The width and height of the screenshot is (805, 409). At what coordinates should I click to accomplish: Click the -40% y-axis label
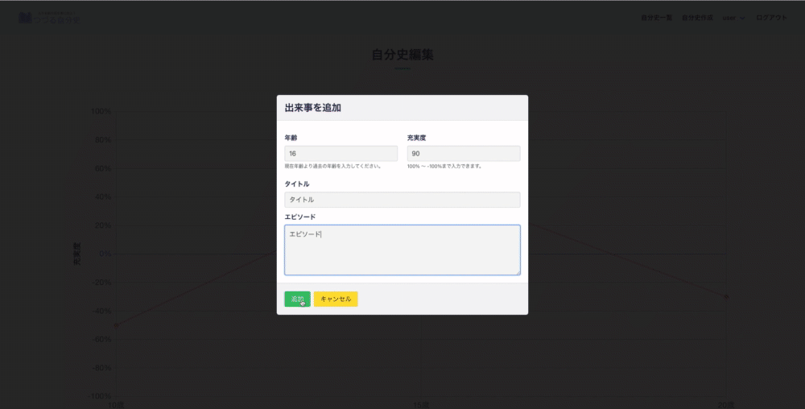pyautogui.click(x=101, y=311)
